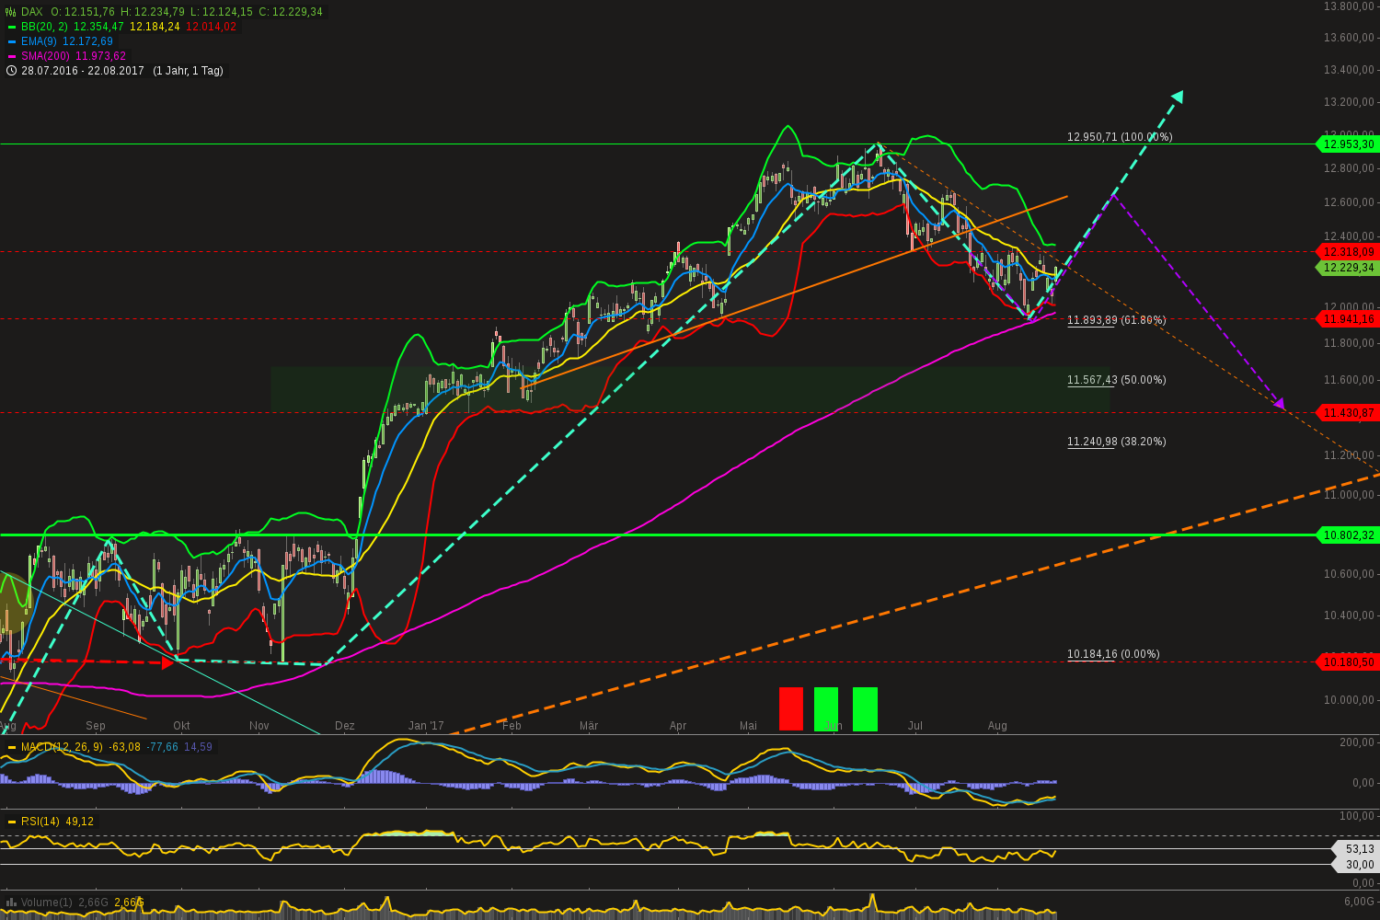Select the SMA(200) indicator label
1380x920 pixels.
[x=45, y=56]
